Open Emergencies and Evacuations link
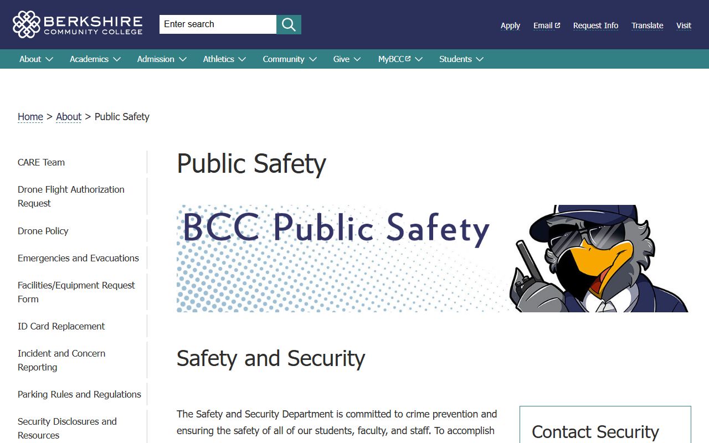The height and width of the screenshot is (443, 709). pos(78,258)
